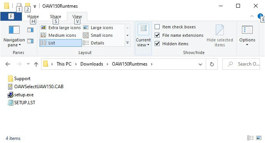
Task: Close the OAW150Runtmes window
Action: pos(256,6)
